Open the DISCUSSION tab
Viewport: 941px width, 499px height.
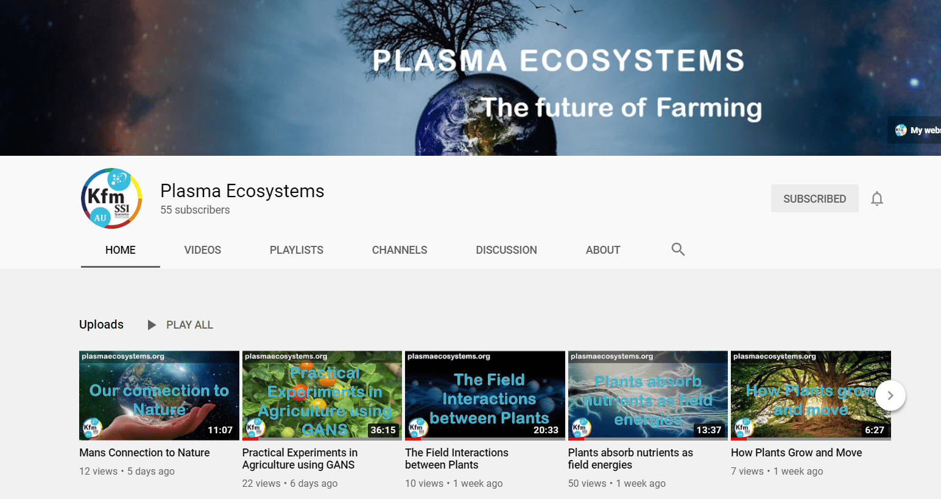coord(506,250)
